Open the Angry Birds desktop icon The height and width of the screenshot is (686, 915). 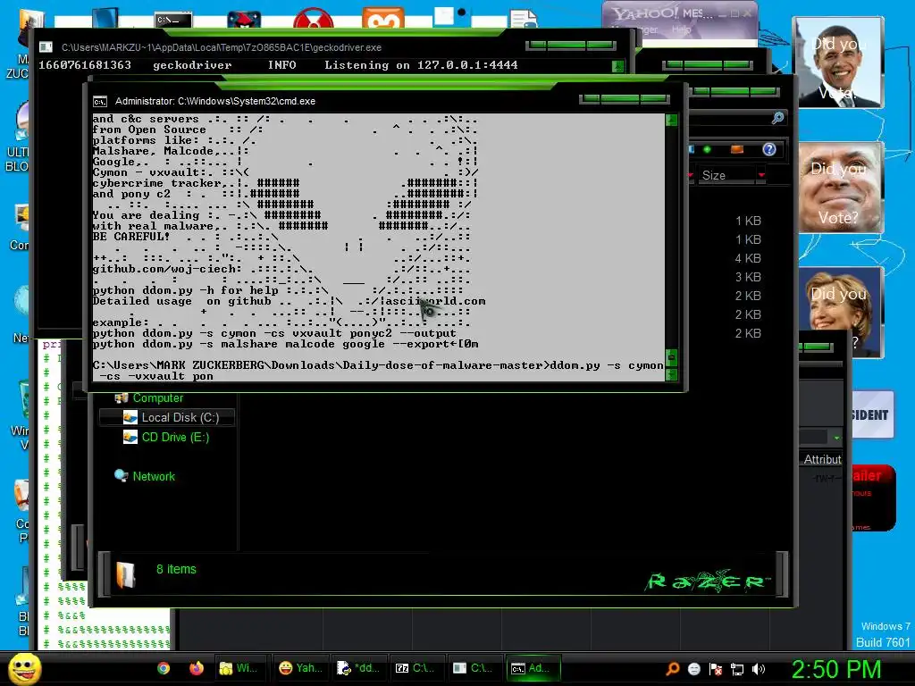(x=244, y=20)
